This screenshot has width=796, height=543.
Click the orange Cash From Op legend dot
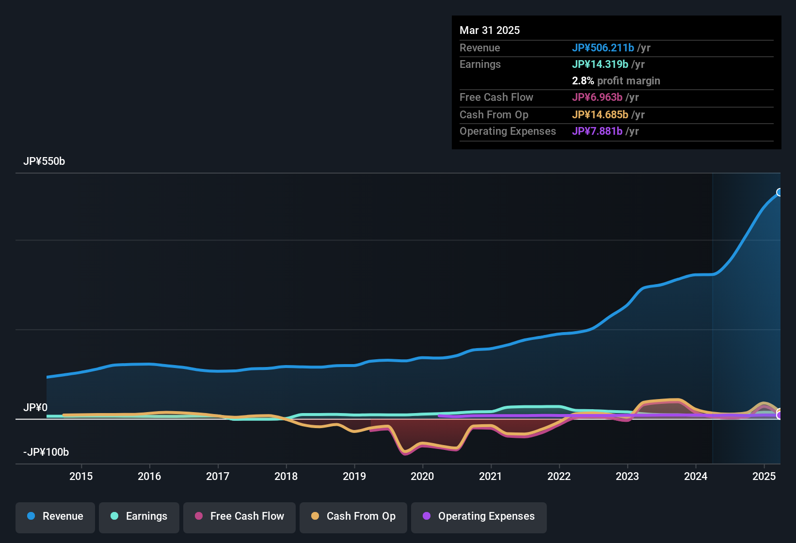coord(315,516)
